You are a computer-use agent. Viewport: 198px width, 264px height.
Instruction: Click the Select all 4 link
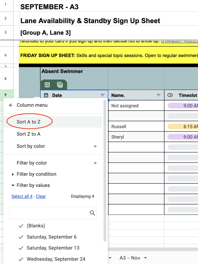22,196
